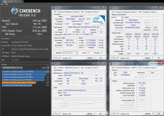Click the ranking Details button
Screen dimensions: 164x116
pos(48,68)
